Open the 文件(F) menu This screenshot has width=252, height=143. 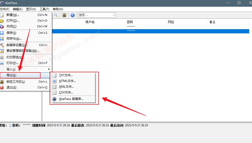click(x=5, y=9)
